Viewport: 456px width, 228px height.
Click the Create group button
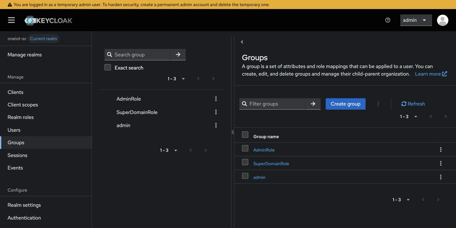[x=345, y=104]
